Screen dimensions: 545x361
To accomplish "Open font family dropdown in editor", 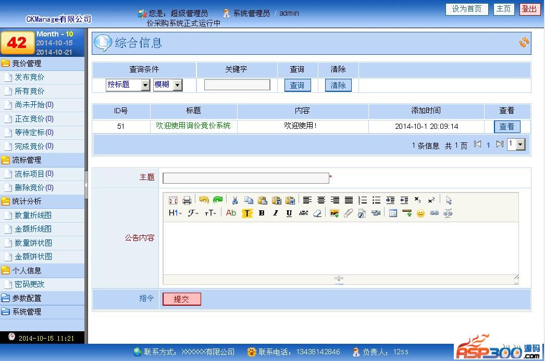I will click(x=193, y=213).
